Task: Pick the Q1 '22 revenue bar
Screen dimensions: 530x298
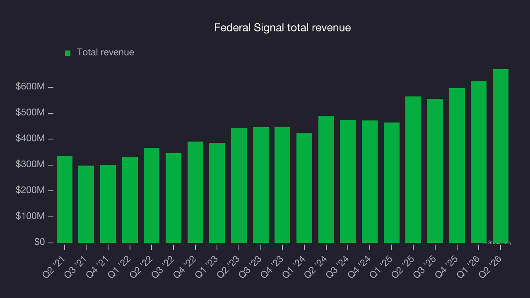Action: click(x=130, y=200)
